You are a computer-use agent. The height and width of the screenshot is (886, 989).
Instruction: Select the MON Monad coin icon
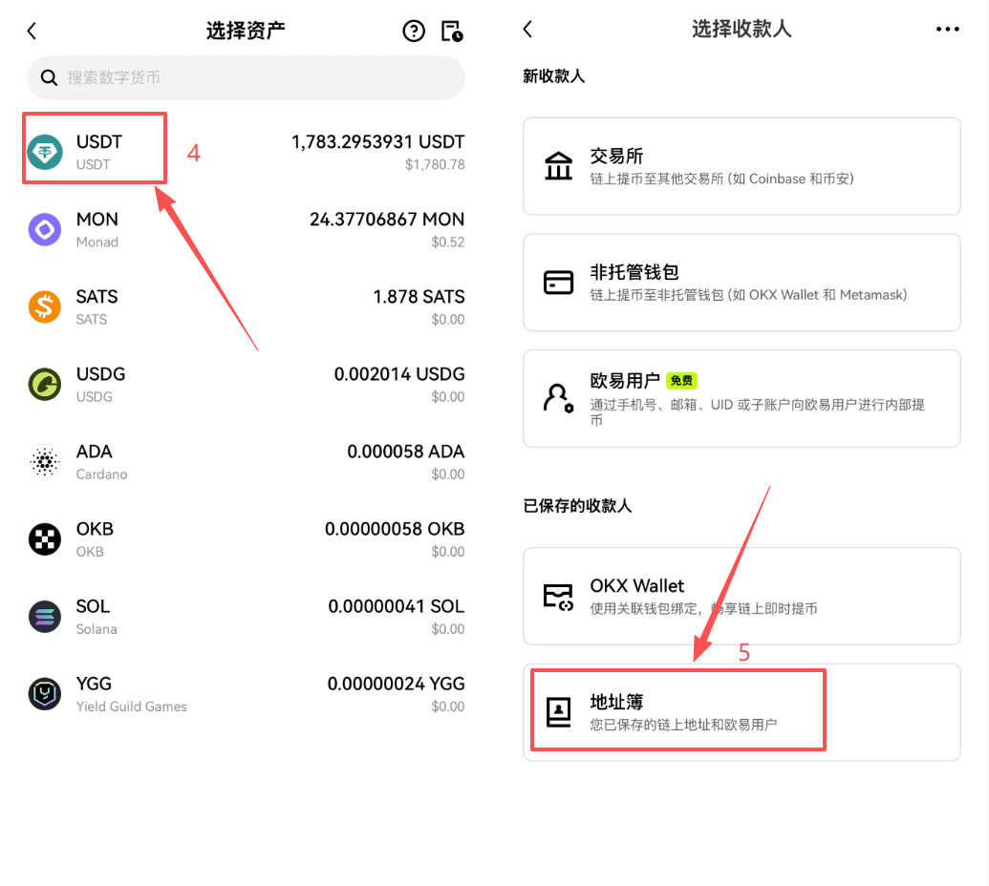45,230
